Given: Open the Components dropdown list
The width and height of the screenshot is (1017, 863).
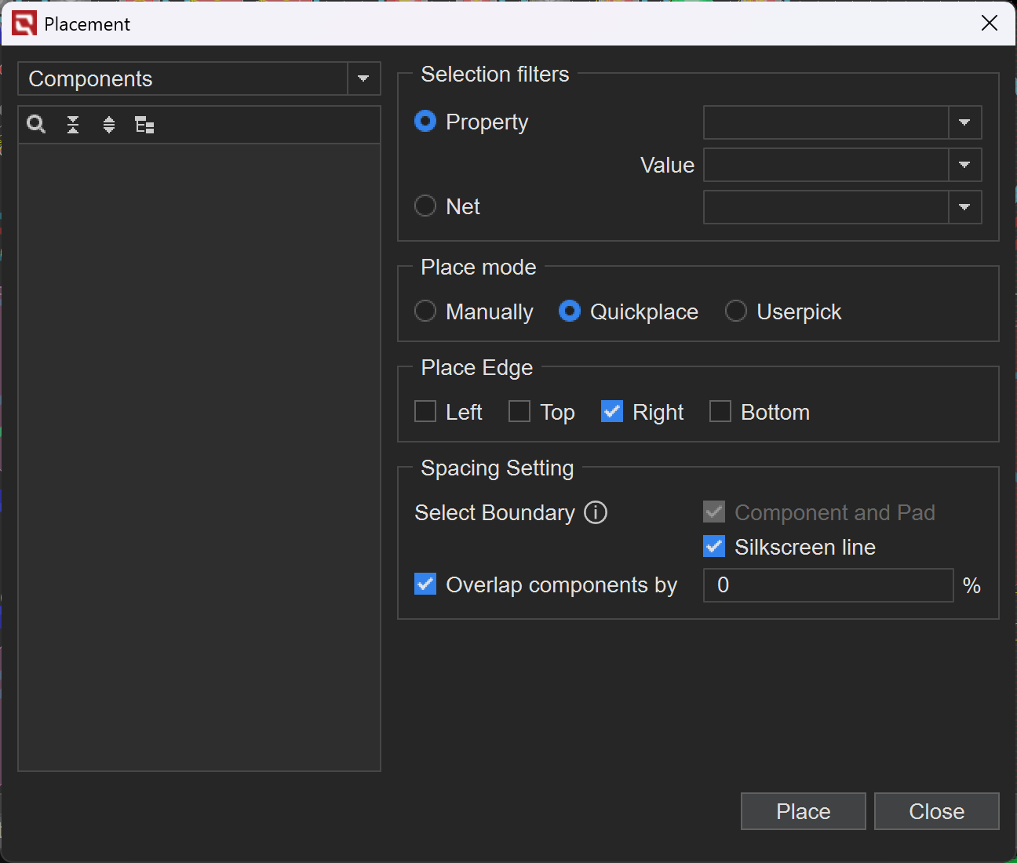Looking at the screenshot, I should [363, 78].
